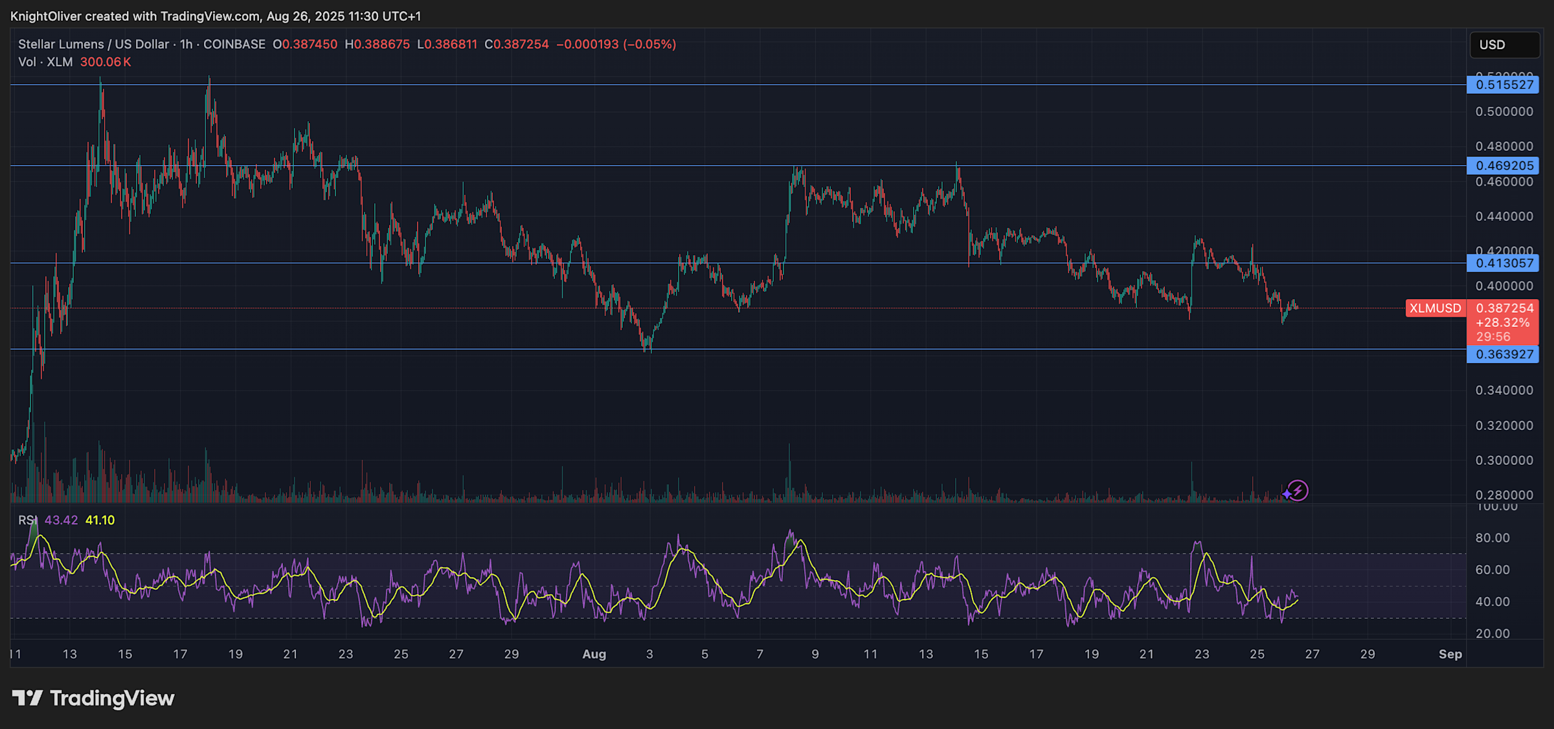Click the COINBASE exchange label
1554x729 pixels.
click(x=234, y=44)
